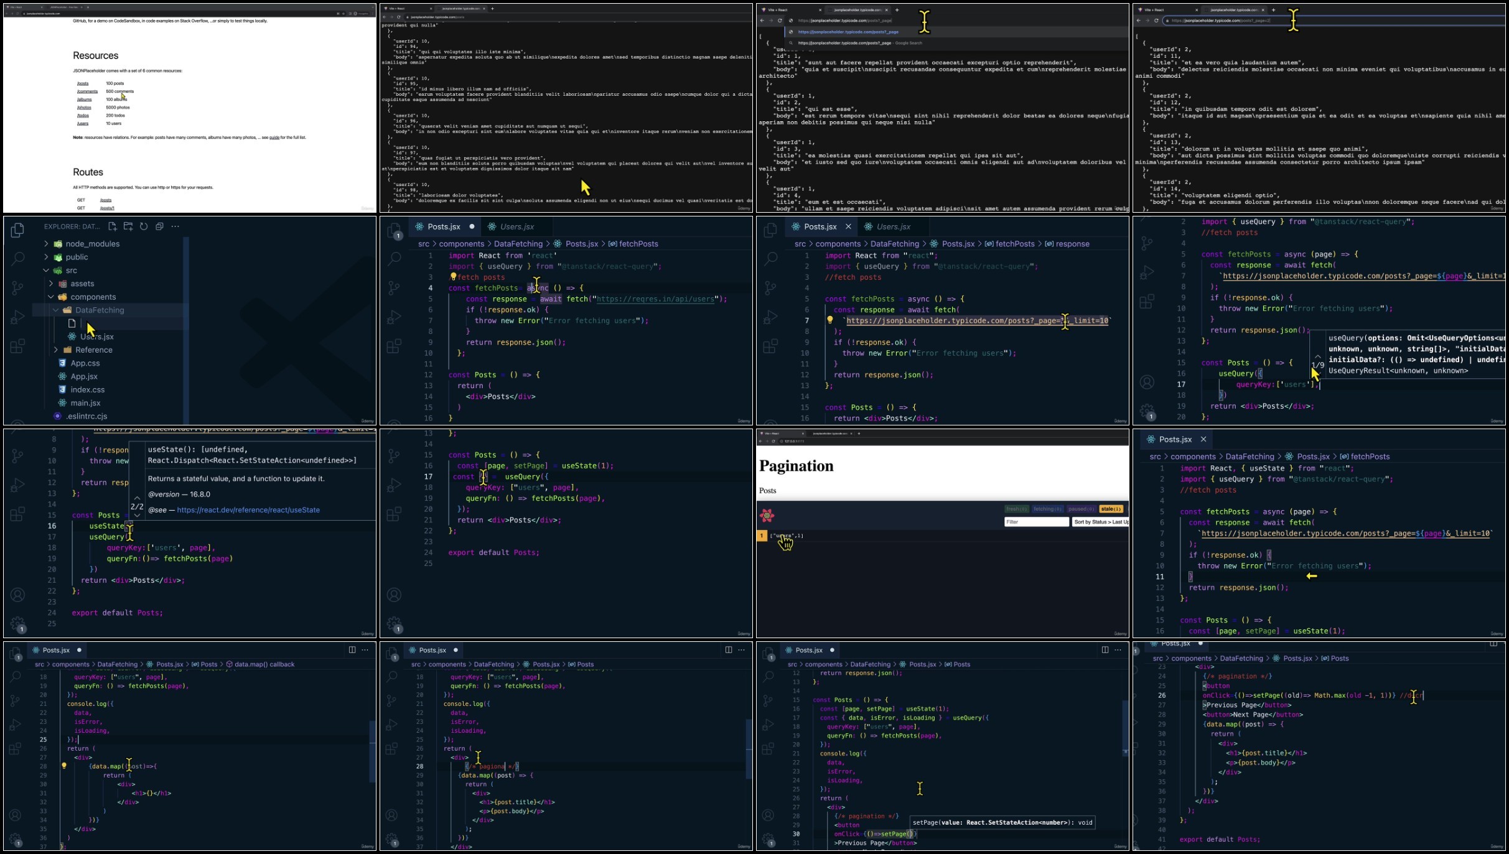Close the Posts.jsx tab beside the italic Users.jsx tab
The height and width of the screenshot is (854, 1509).
click(x=848, y=226)
